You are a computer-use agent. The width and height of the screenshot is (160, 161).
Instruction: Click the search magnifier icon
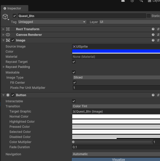click(x=141, y=1)
